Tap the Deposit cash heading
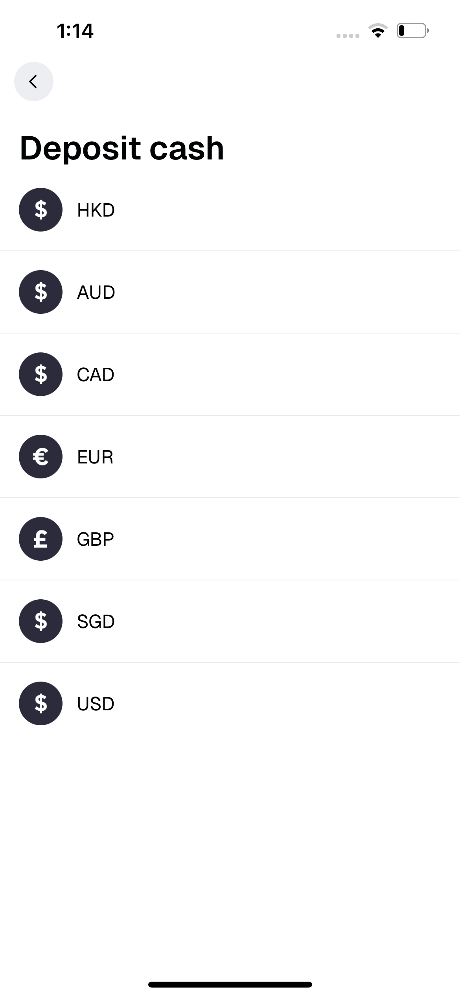The height and width of the screenshot is (997, 460). [x=122, y=148]
